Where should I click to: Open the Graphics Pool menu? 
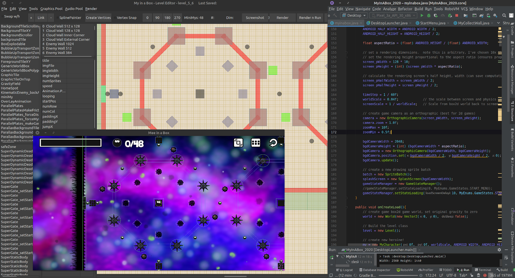[51, 9]
